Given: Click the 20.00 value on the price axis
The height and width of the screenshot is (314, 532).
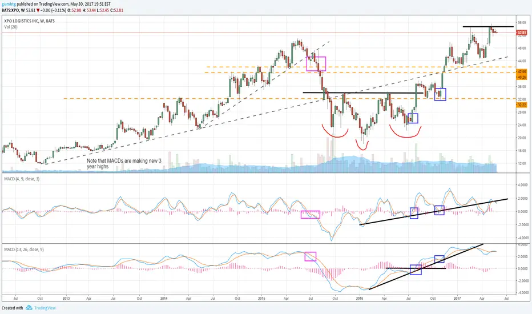Looking at the screenshot, I should click(x=522, y=138).
